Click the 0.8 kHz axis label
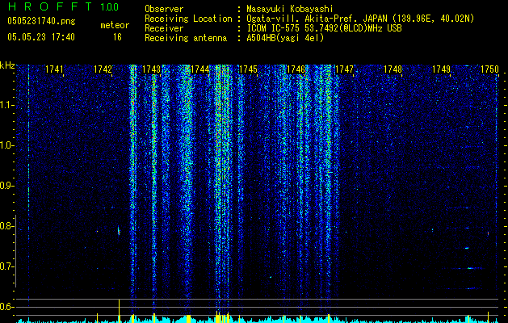This screenshot has width=508, height=323. [6, 226]
